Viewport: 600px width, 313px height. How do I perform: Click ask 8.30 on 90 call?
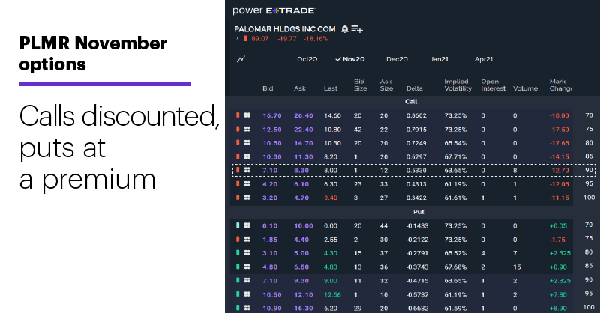[x=301, y=171]
